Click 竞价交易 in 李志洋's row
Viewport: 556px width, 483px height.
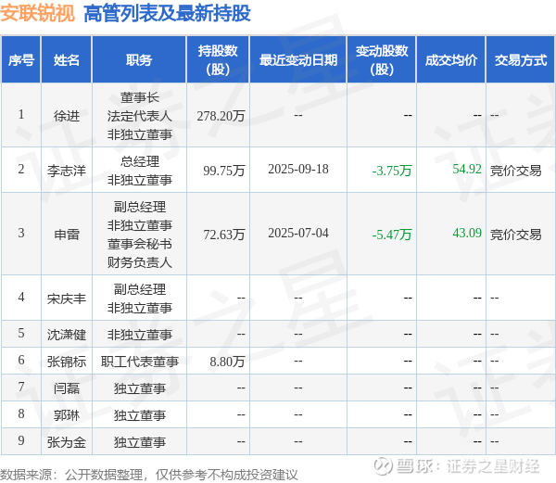(515, 171)
